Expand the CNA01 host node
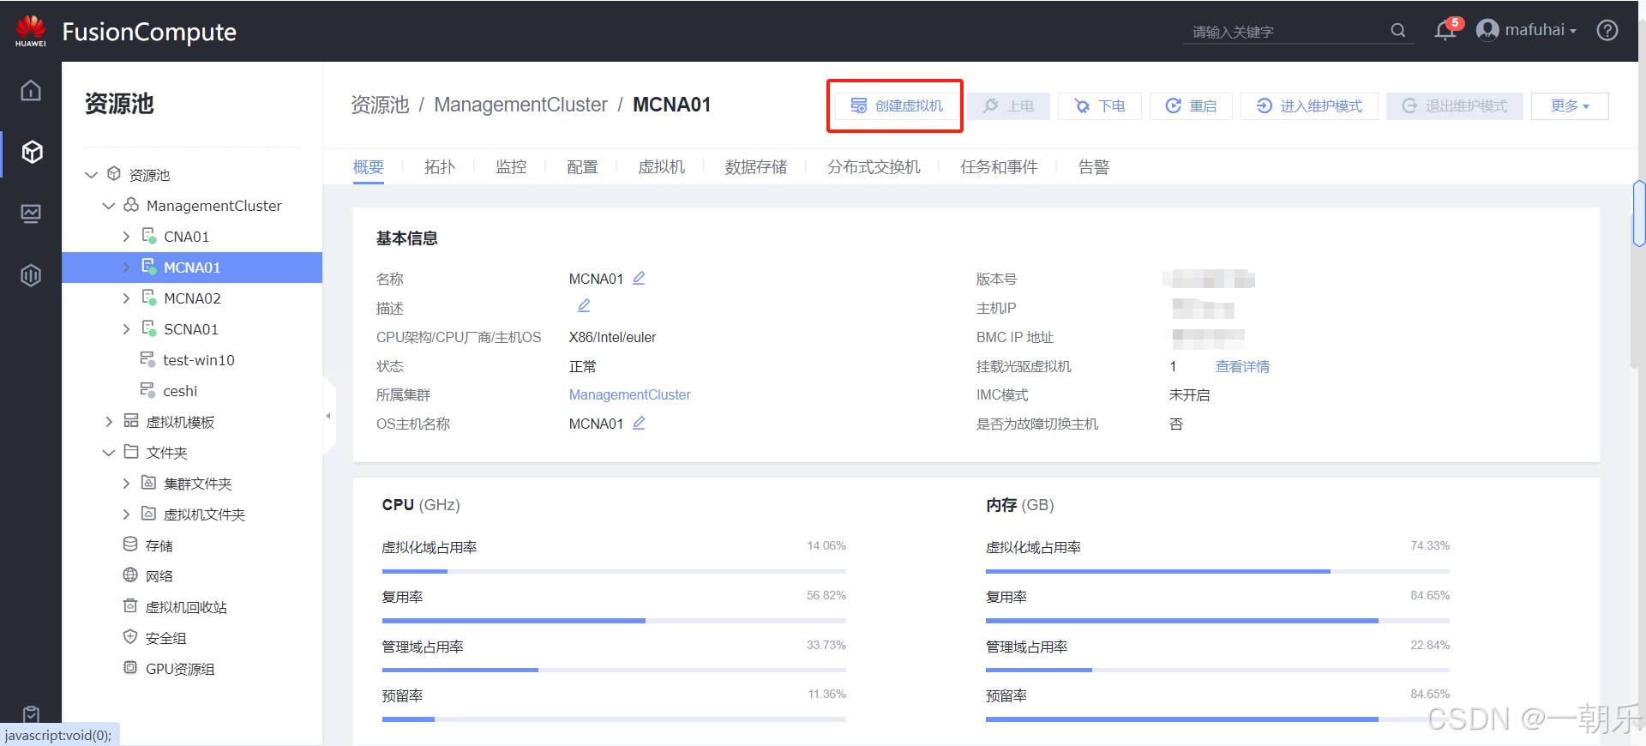1646x746 pixels. tap(126, 237)
